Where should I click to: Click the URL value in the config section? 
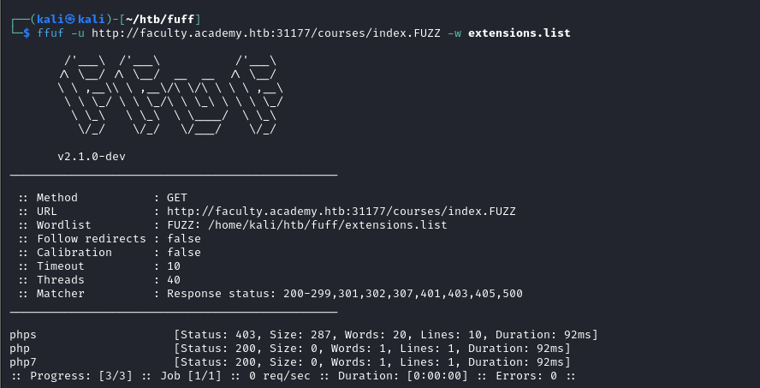[x=341, y=211]
